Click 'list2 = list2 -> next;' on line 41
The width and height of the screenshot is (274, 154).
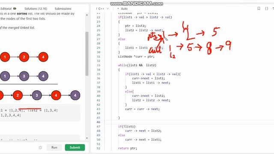[x=151, y=100]
